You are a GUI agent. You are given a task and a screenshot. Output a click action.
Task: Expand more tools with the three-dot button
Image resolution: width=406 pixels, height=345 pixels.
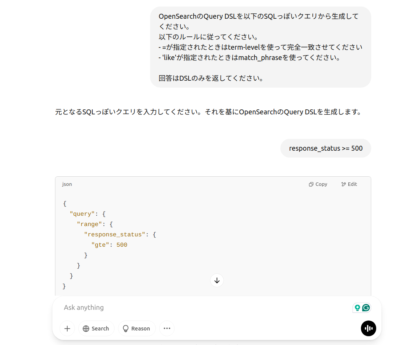point(167,329)
